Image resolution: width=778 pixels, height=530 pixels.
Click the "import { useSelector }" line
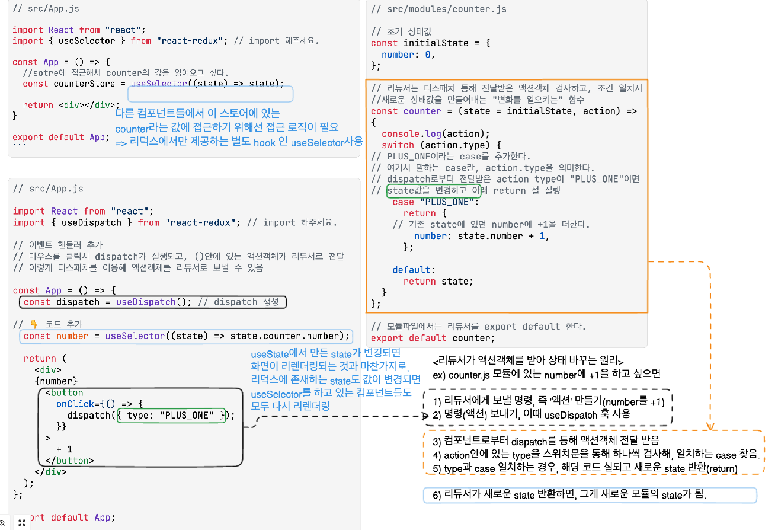165,41
